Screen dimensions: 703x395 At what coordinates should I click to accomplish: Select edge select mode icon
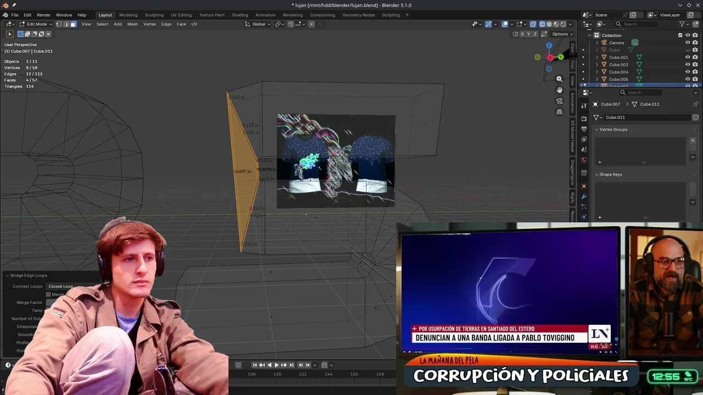tap(66, 24)
